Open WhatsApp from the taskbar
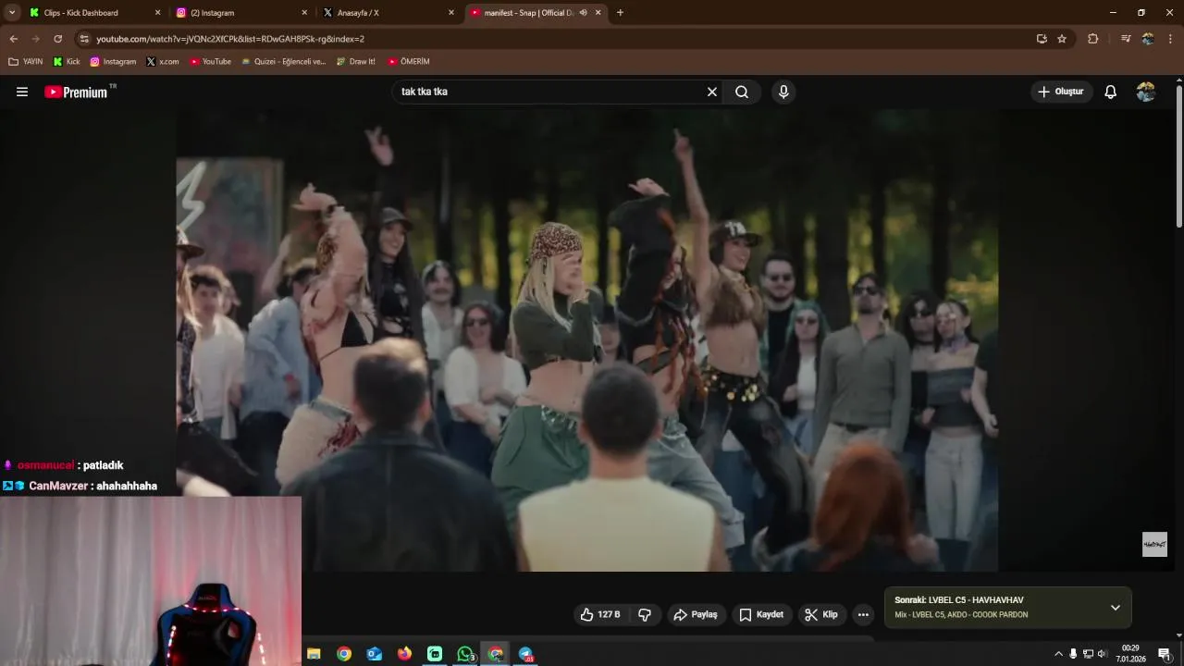The height and width of the screenshot is (666, 1184). (465, 654)
